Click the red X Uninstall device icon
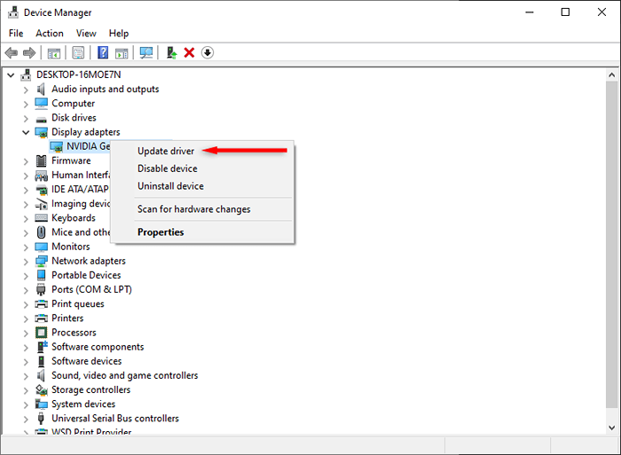Image resolution: width=621 pixels, height=455 pixels. (x=189, y=52)
